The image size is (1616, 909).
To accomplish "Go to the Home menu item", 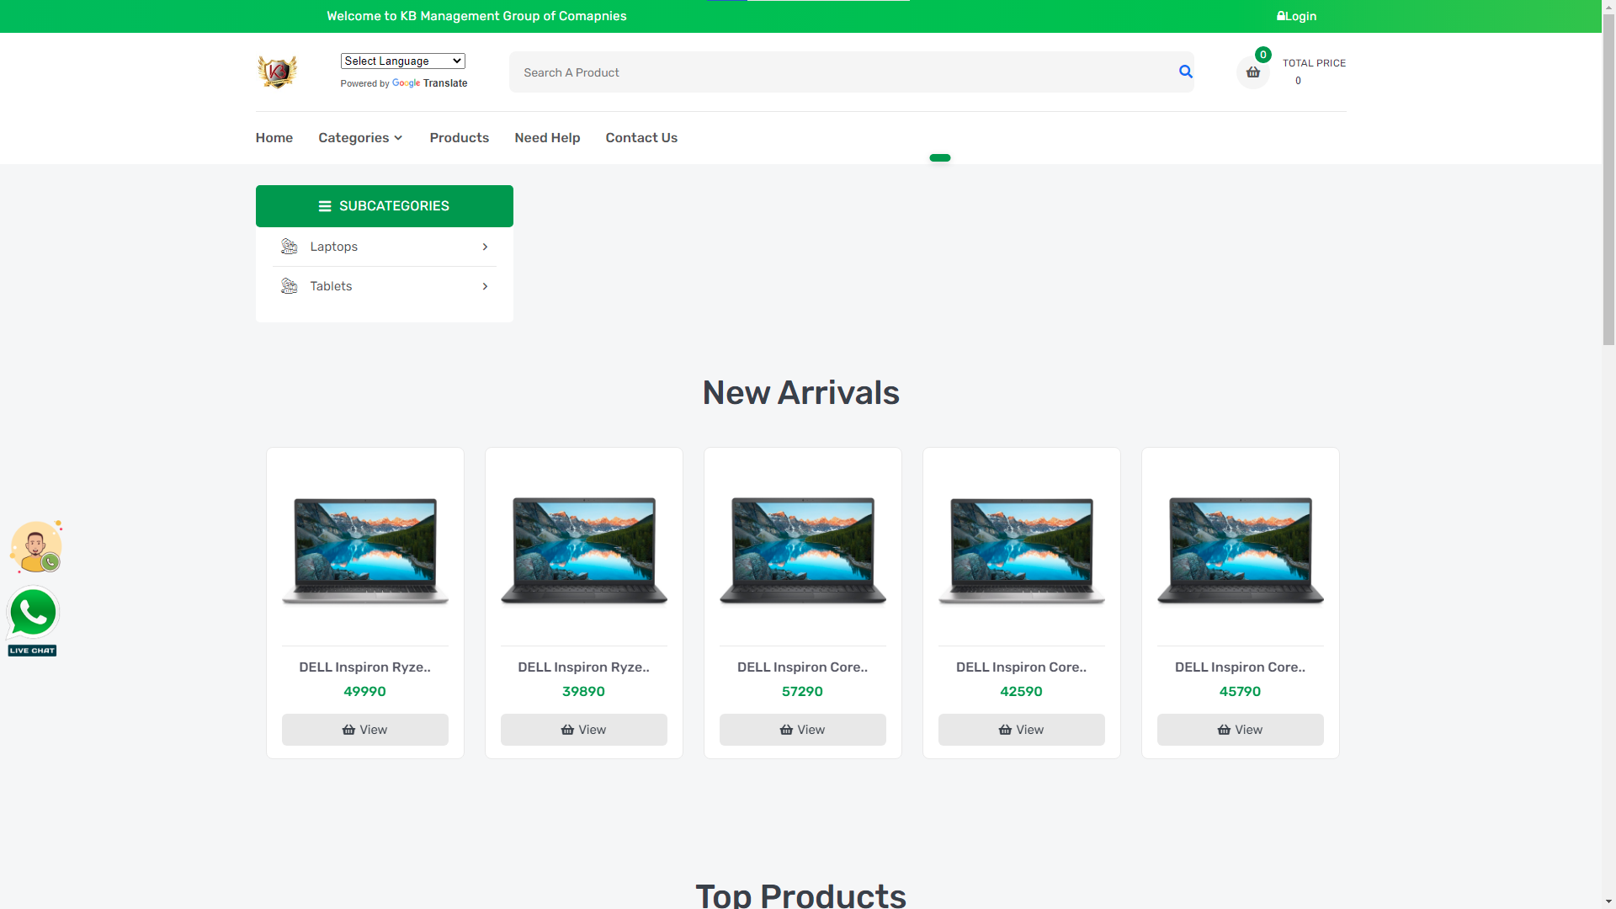I will 274,138.
